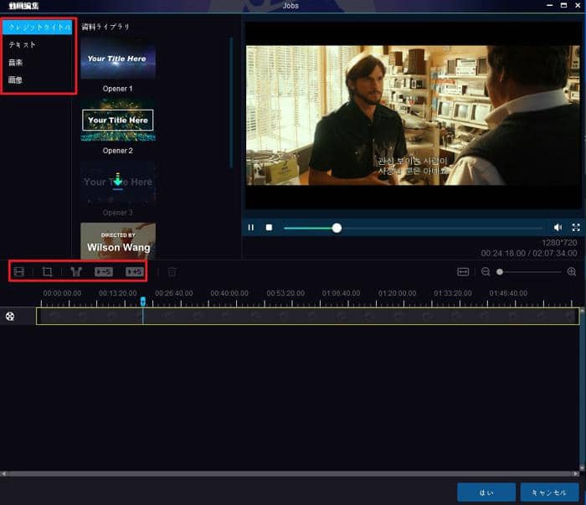The image size is (586, 505).
Task: Close the video editor window
Action: coord(578,5)
